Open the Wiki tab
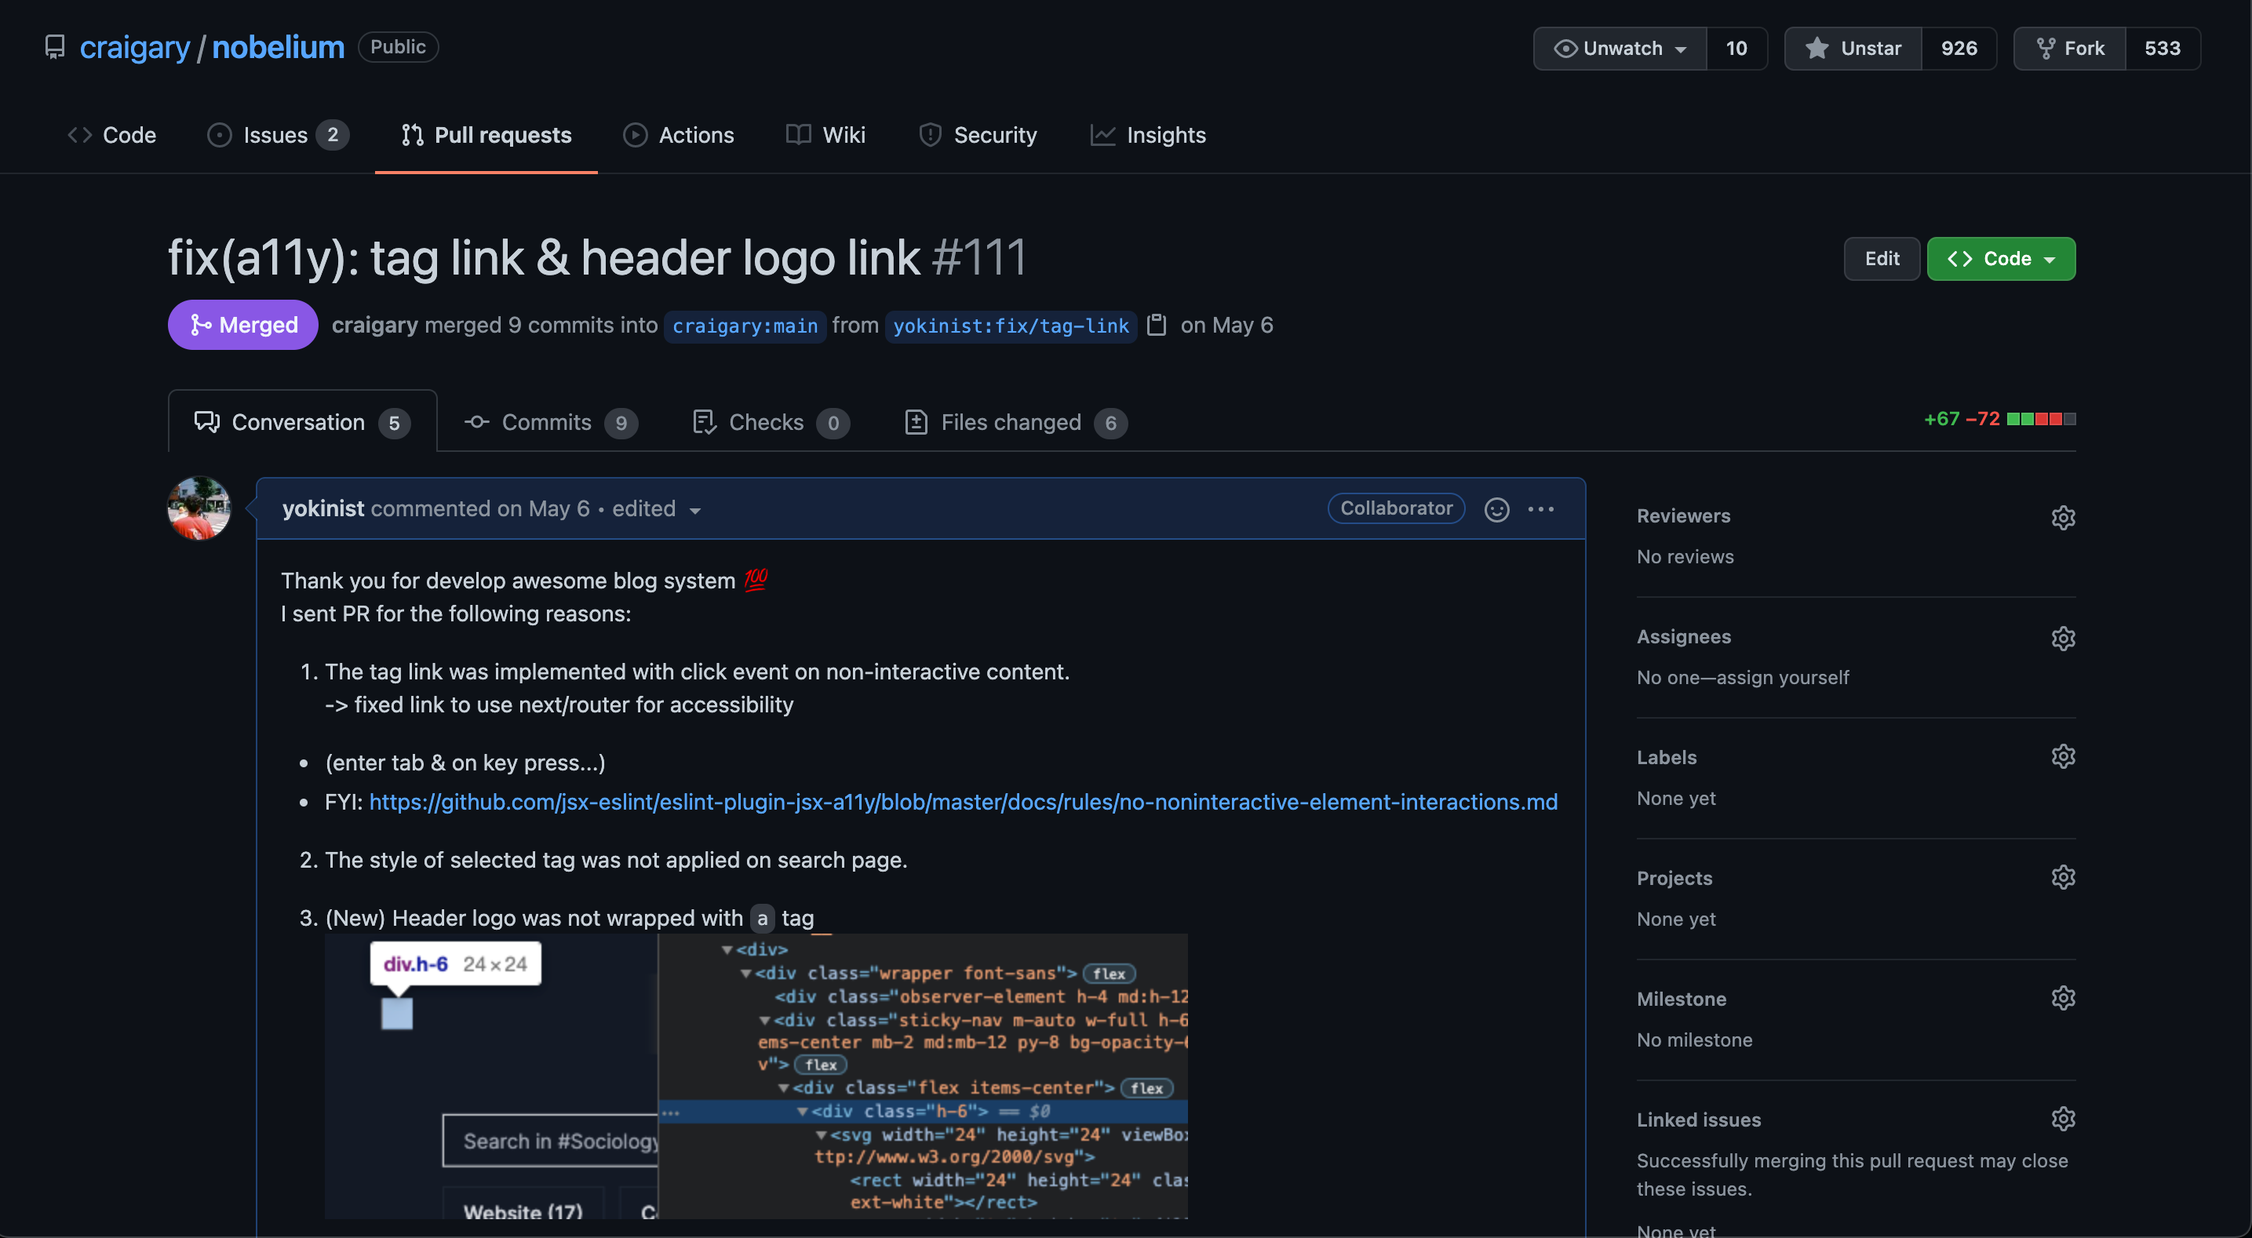Viewport: 2252px width, 1238px height. point(825,135)
